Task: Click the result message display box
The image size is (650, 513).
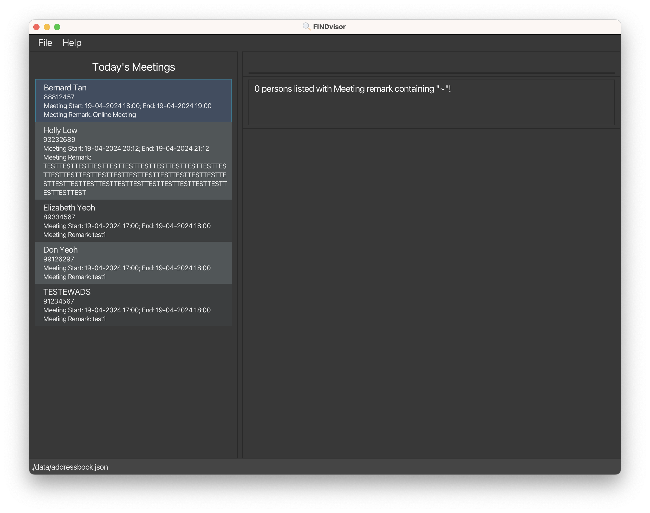Action: click(431, 102)
